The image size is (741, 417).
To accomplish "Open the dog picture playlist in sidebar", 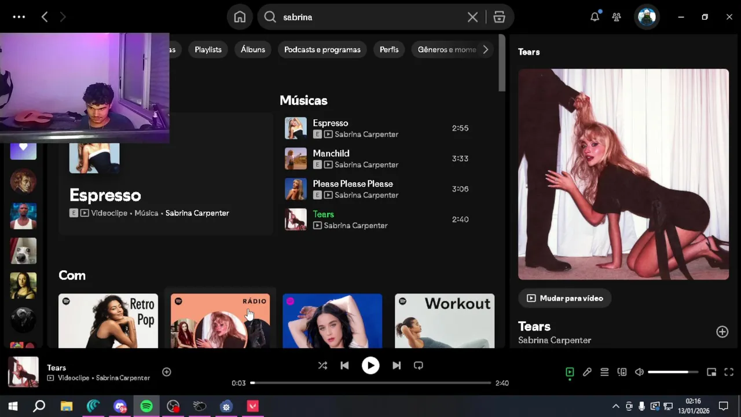I will coord(23,251).
